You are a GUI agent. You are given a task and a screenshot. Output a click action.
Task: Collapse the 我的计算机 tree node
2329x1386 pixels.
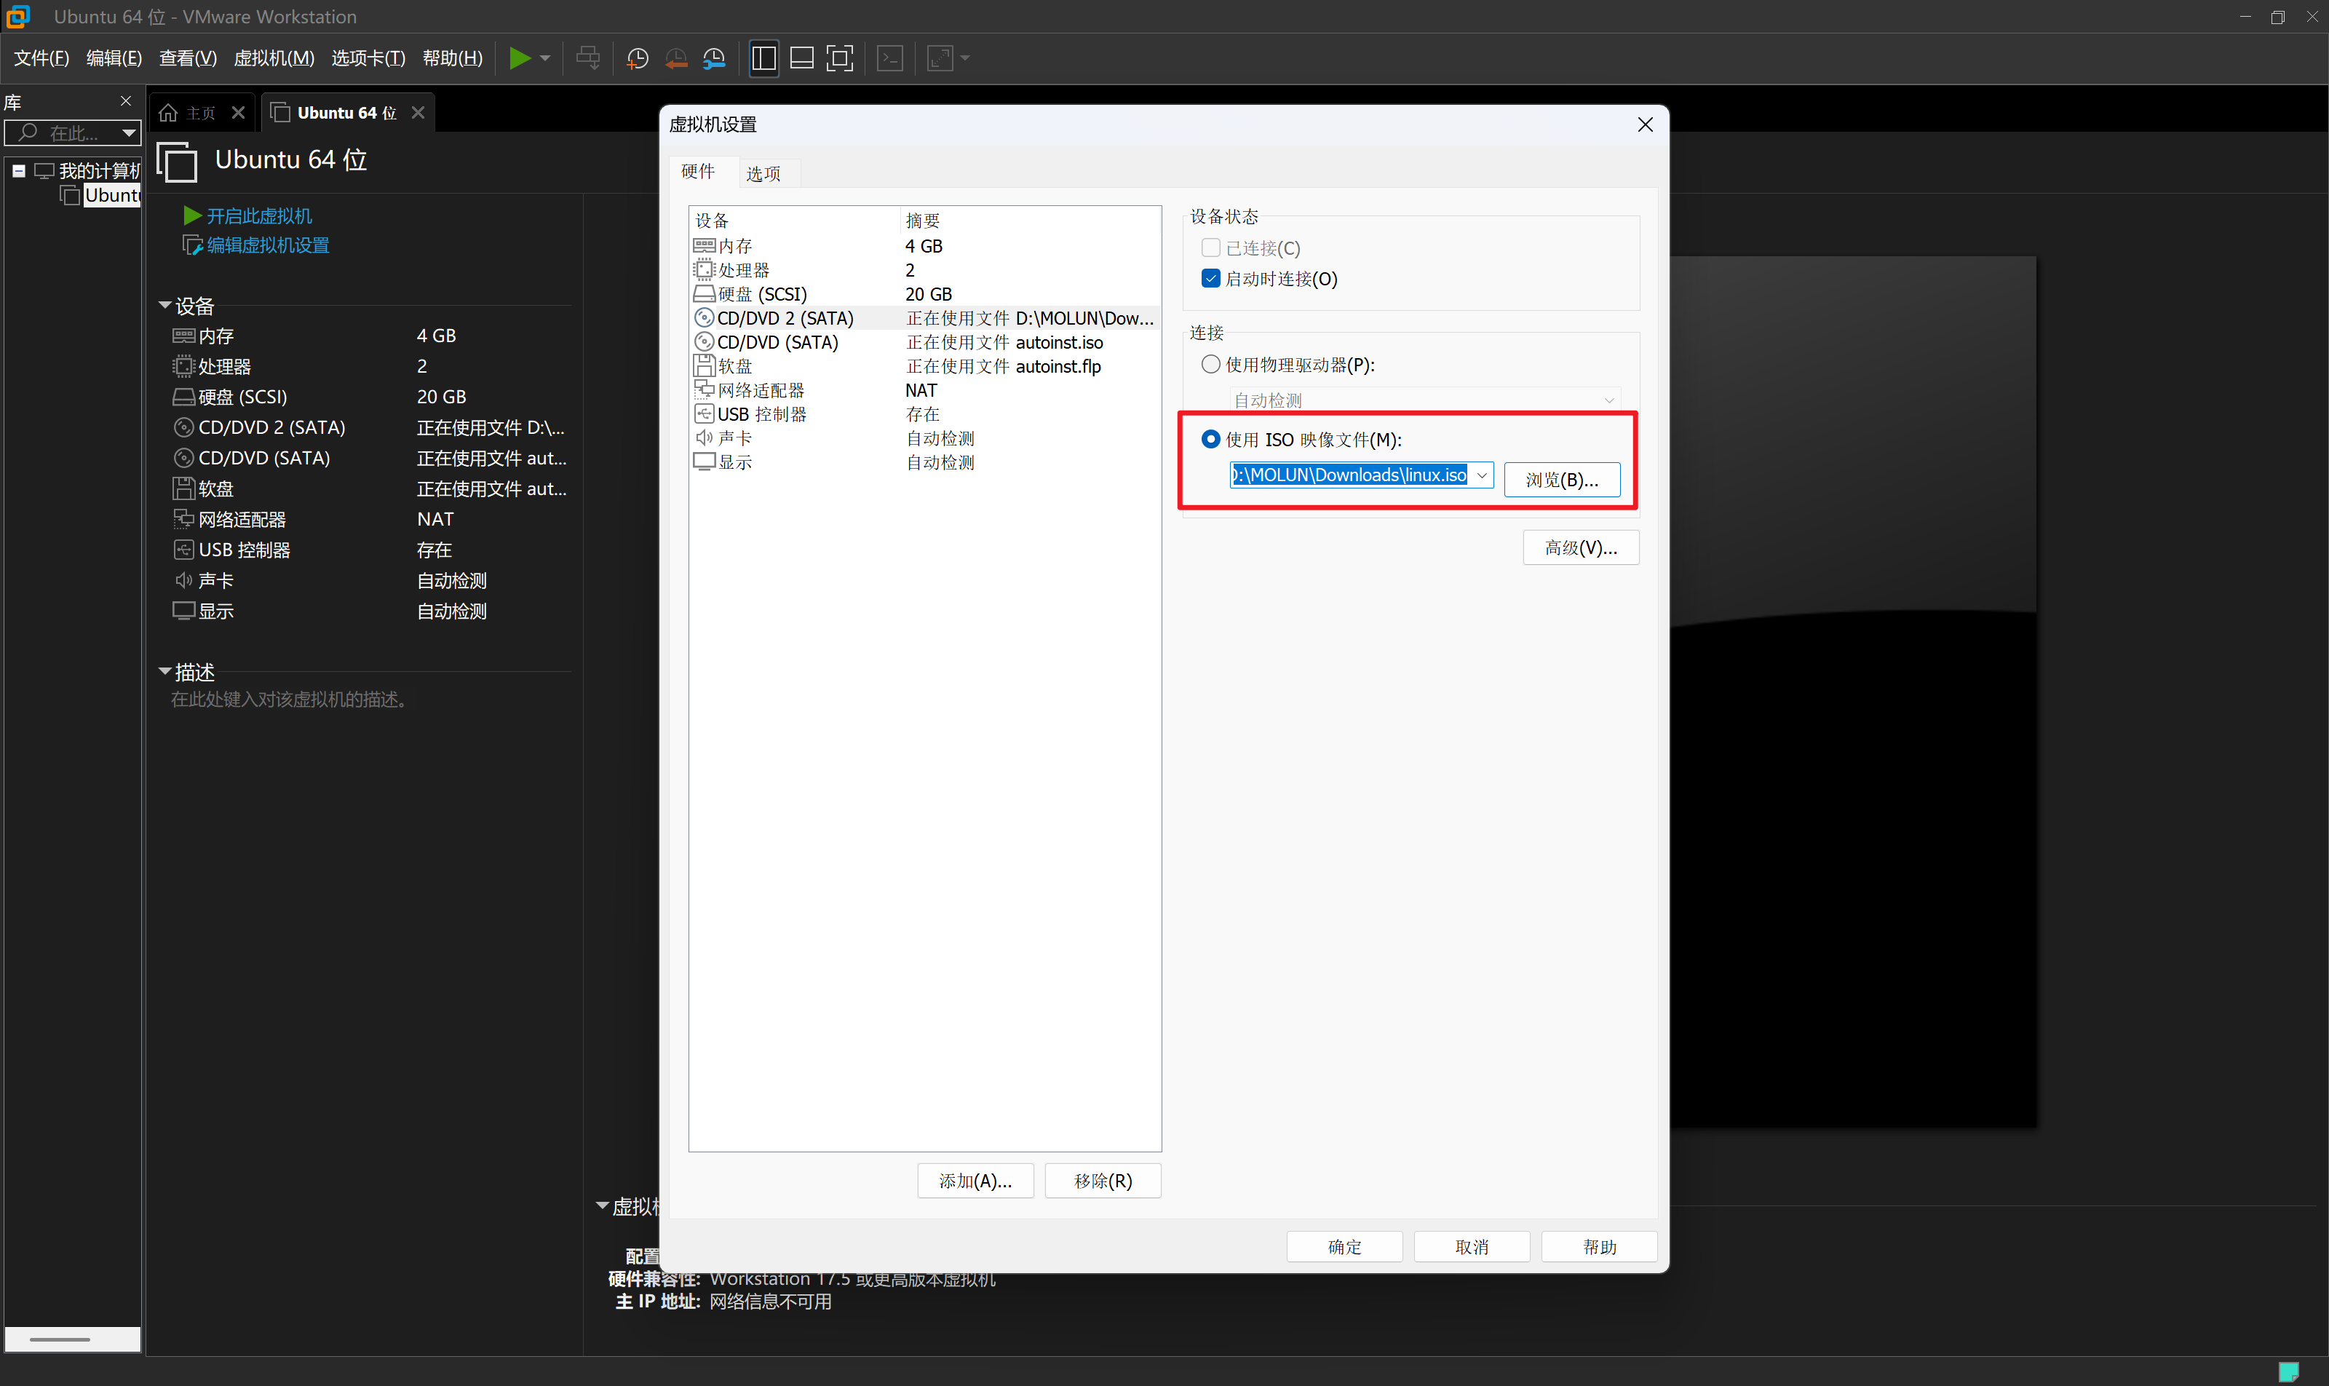pyautogui.click(x=19, y=171)
